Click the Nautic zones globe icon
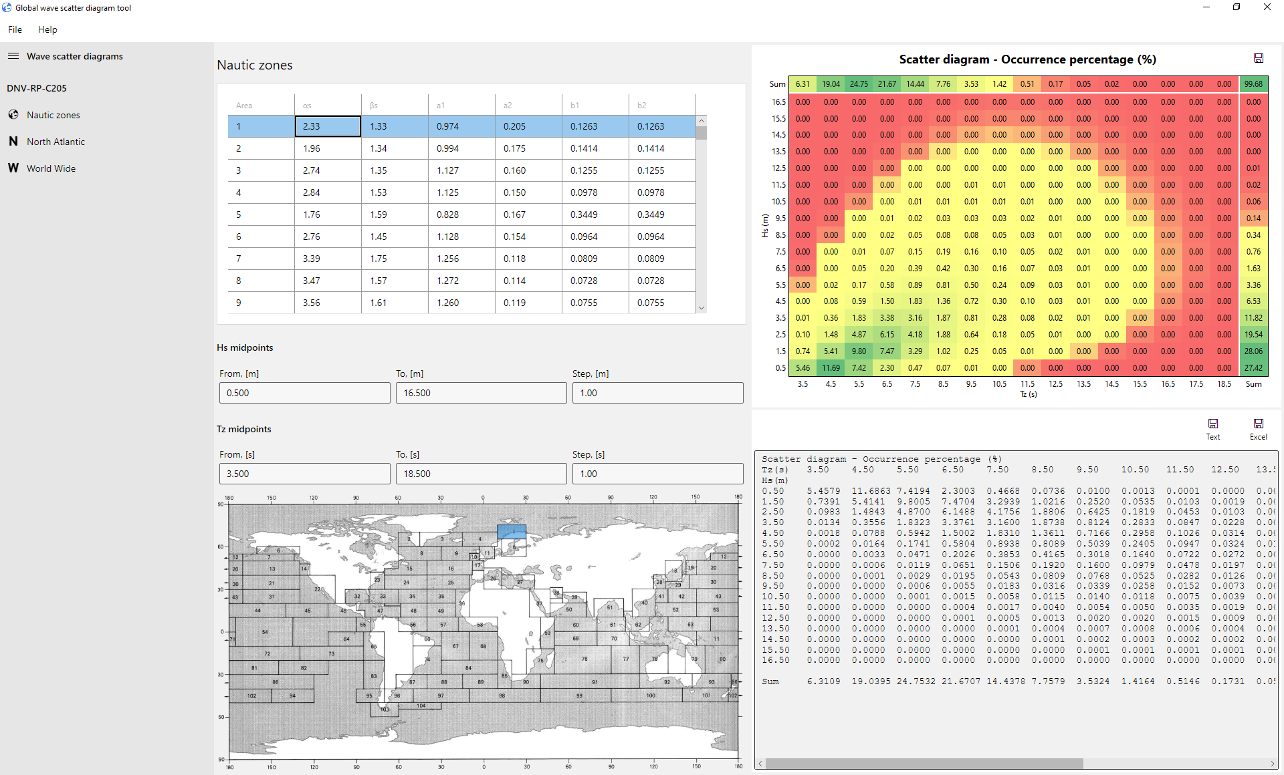This screenshot has height=775, width=1284. (x=13, y=115)
